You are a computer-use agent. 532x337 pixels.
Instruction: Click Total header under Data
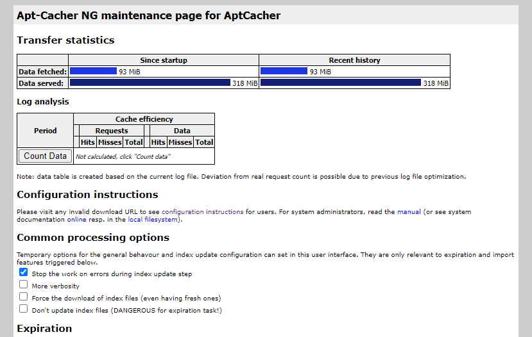tap(204, 142)
